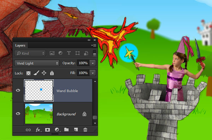The height and width of the screenshot is (140, 212).
Task: Select the Background layer thumbnail
Action: (39, 114)
